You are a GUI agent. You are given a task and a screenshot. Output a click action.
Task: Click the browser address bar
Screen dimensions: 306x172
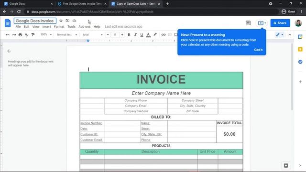tap(152, 11)
